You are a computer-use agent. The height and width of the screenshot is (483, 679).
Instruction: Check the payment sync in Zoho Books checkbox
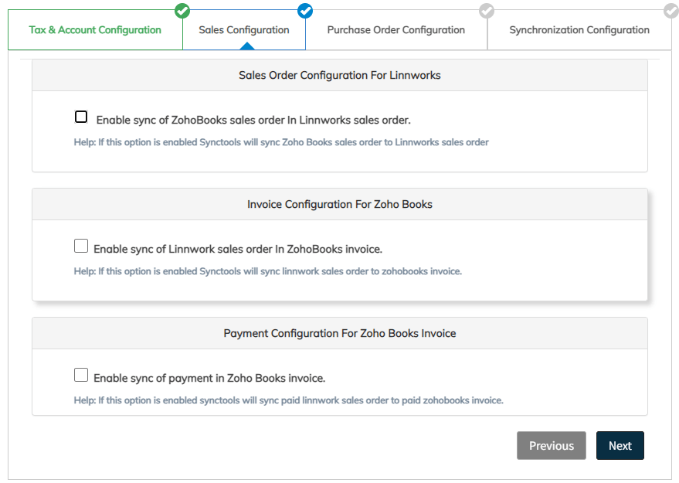[x=81, y=376]
